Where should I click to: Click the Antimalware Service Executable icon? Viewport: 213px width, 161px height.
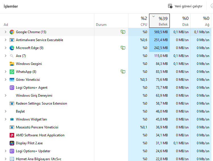tap(12, 40)
